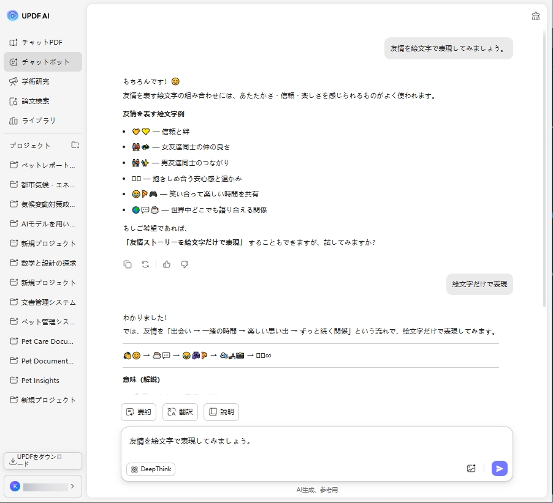The height and width of the screenshot is (503, 553).
Task: Click the 要約 quick action
Action: click(x=139, y=412)
